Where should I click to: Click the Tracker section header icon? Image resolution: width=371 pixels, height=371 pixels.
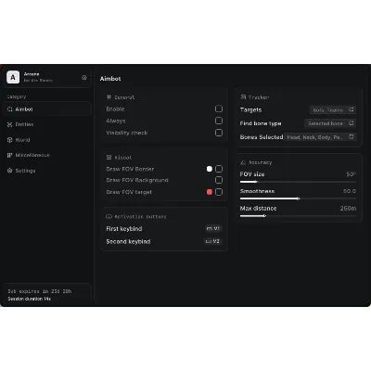(243, 97)
